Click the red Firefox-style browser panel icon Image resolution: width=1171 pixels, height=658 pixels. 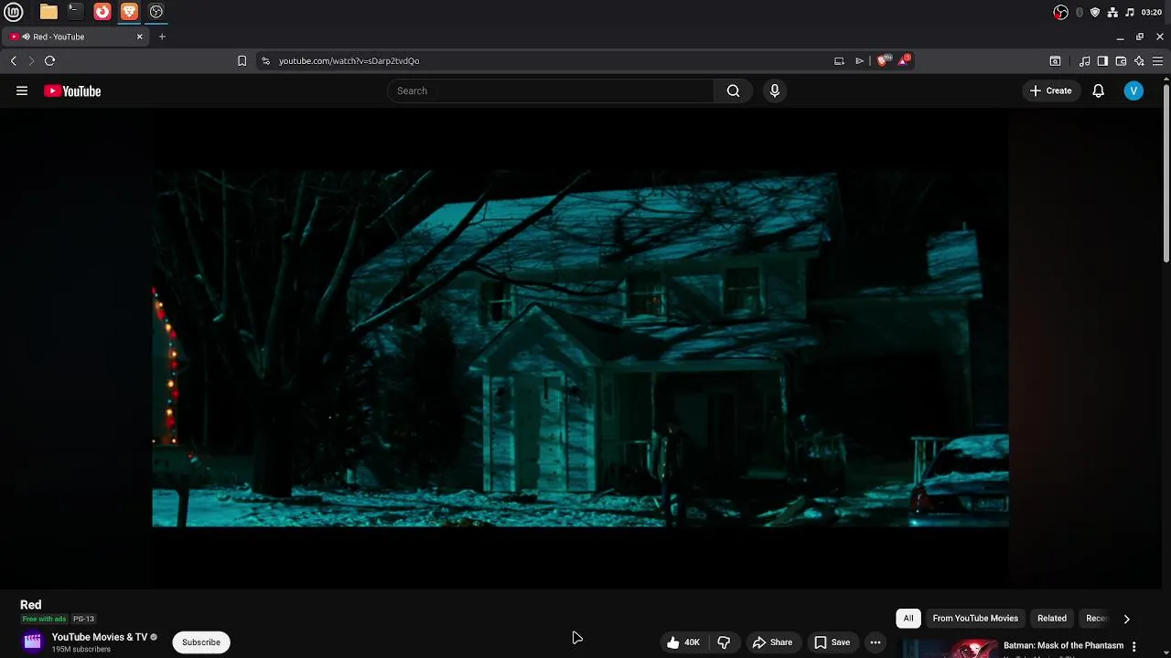[x=102, y=12]
